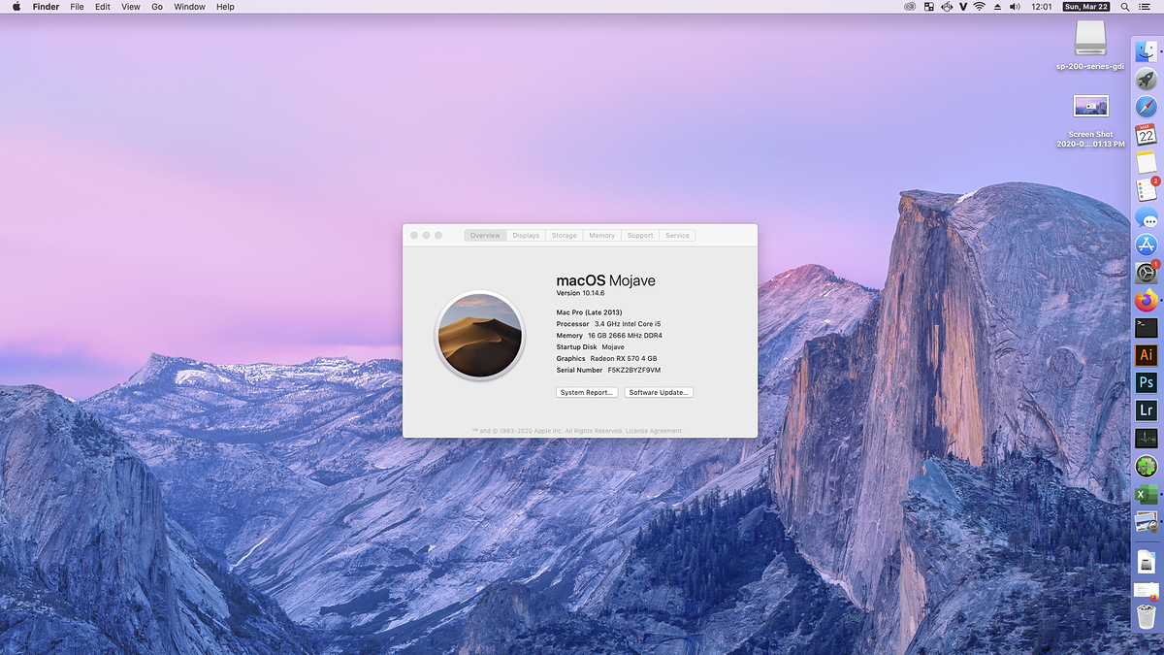Open the Apple menu
This screenshot has width=1164, height=655.
click(16, 7)
